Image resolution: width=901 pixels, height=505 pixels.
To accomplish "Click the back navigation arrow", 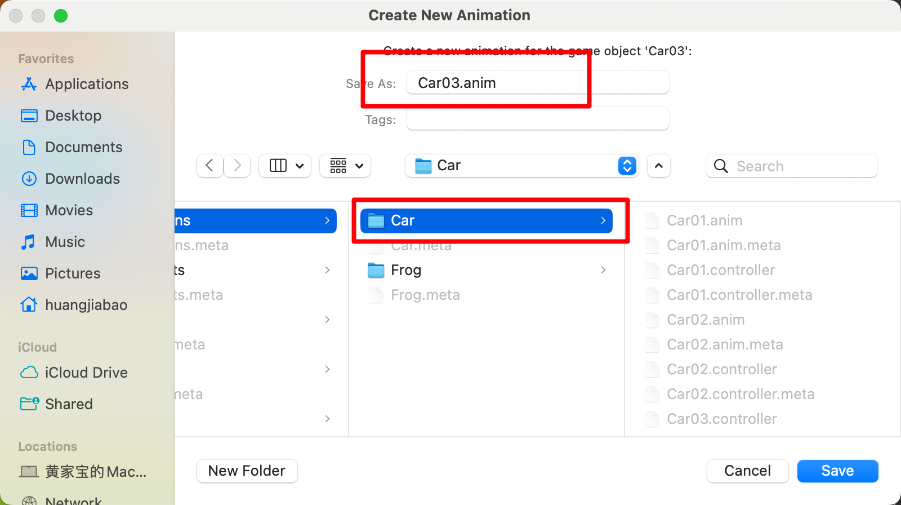I will point(210,166).
